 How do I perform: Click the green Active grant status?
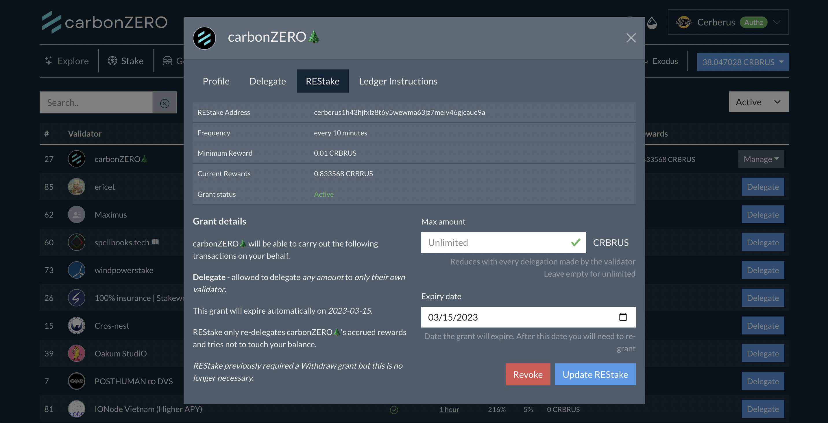324,194
